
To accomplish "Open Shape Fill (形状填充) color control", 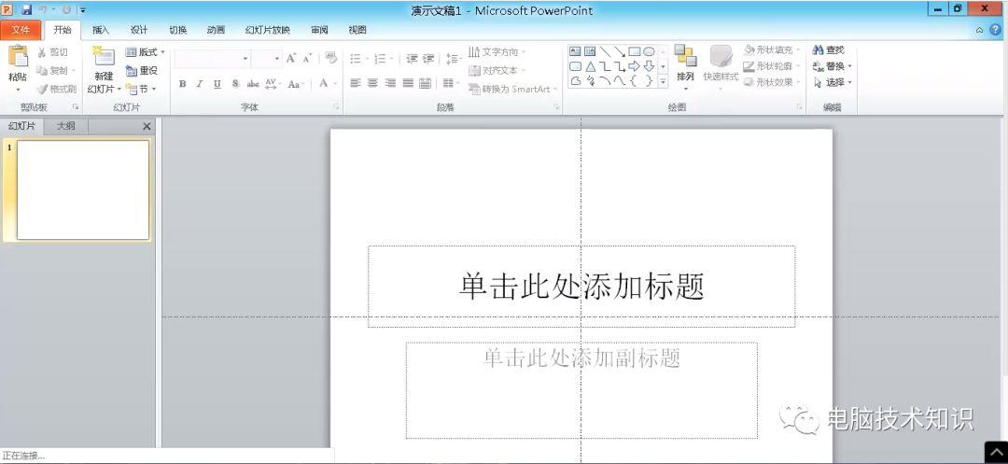I will (x=772, y=49).
